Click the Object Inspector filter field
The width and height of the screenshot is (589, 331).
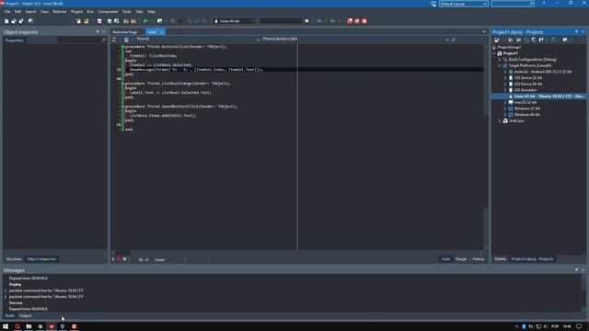(x=82, y=40)
